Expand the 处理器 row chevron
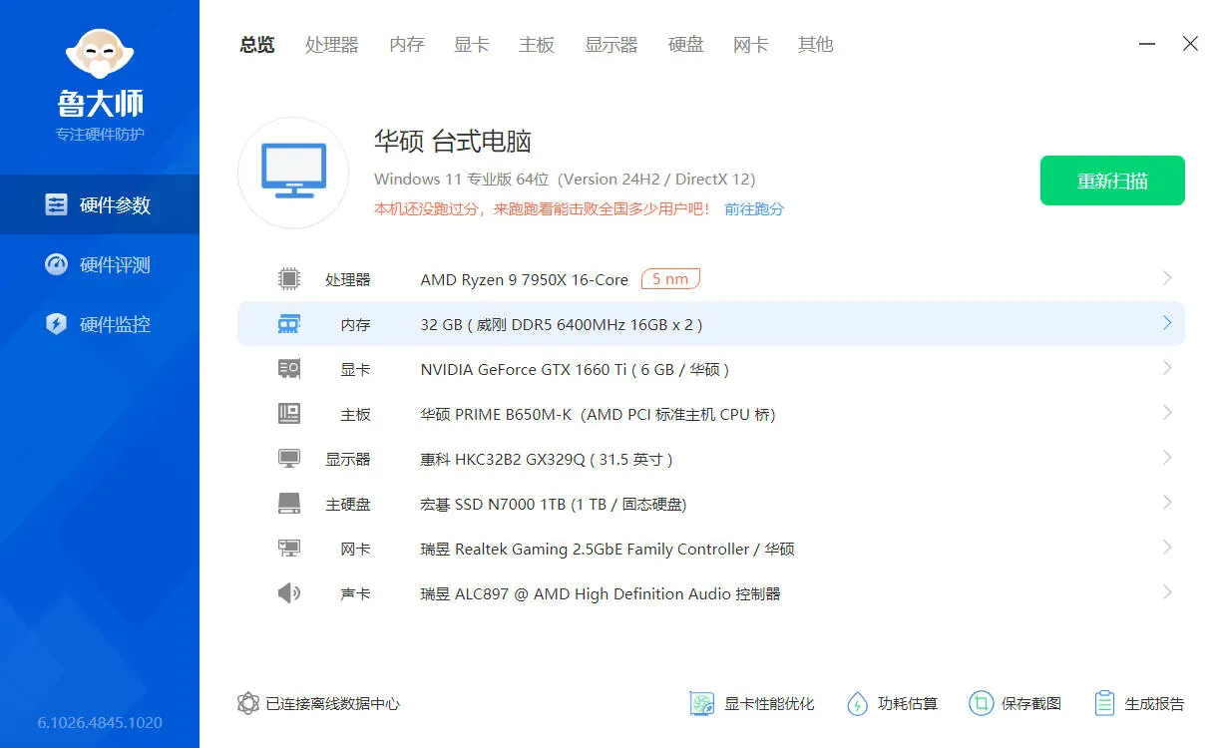The width and height of the screenshot is (1222, 748). 1167,278
